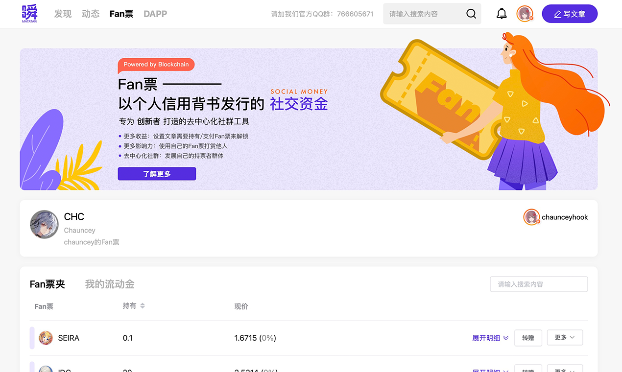This screenshot has height=372, width=622.
Task: Click the CHC token avatar
Action: click(44, 224)
